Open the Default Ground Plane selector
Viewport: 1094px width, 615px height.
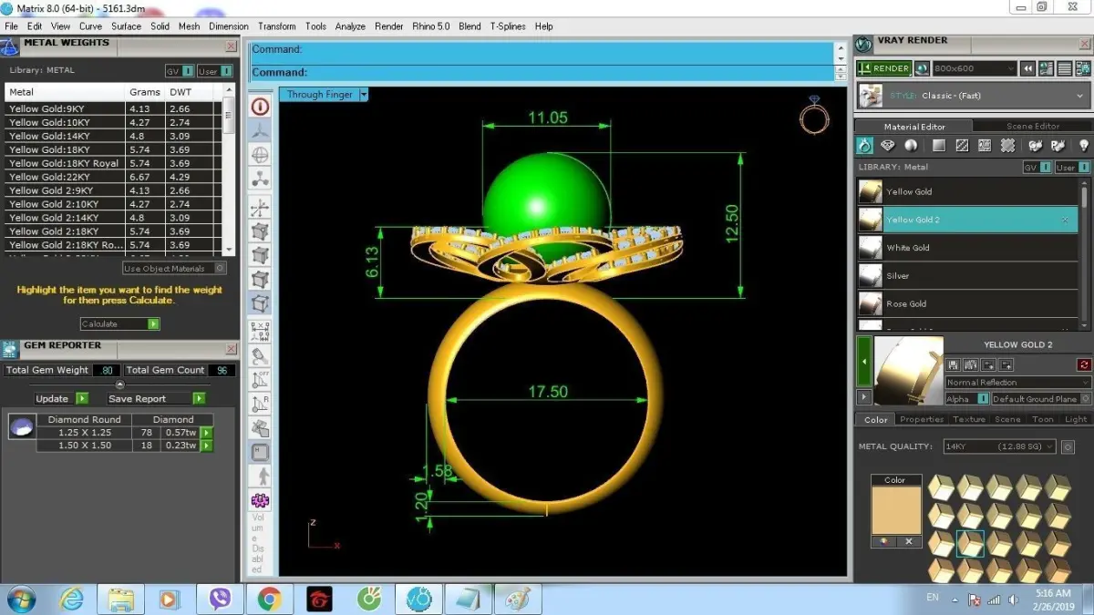[1040, 399]
